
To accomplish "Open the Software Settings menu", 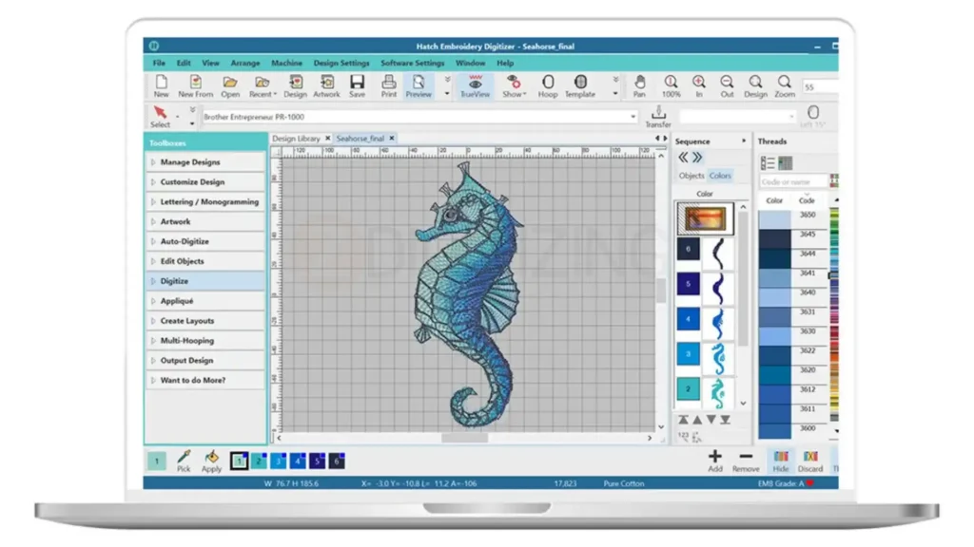I will click(413, 63).
